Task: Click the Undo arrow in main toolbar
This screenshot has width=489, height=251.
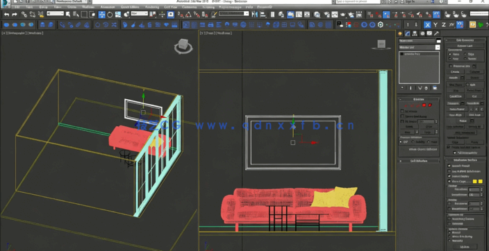Action: point(6,15)
